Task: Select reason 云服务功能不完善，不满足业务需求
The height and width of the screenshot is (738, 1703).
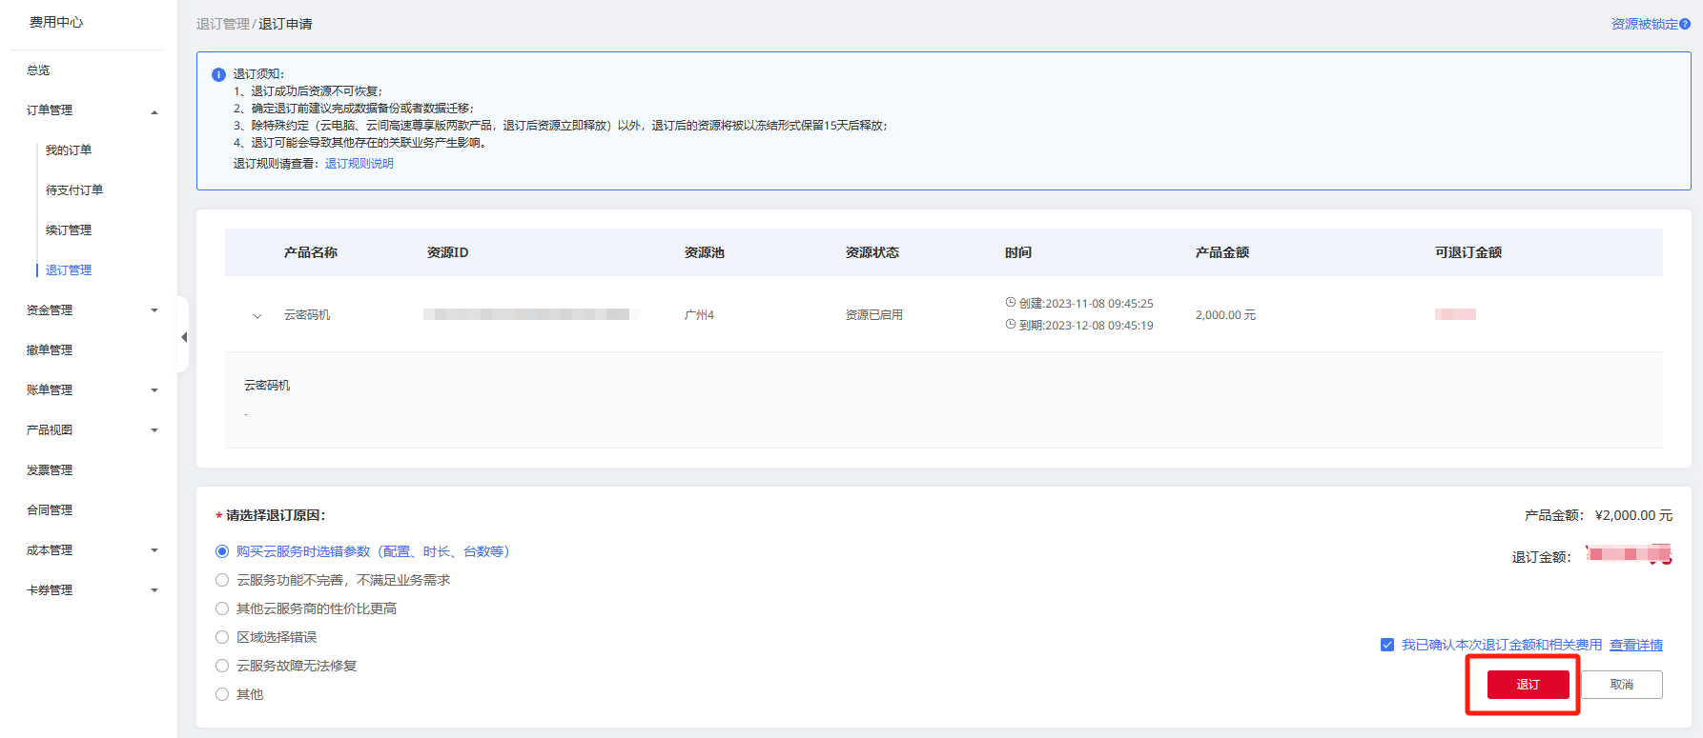Action: tap(222, 580)
